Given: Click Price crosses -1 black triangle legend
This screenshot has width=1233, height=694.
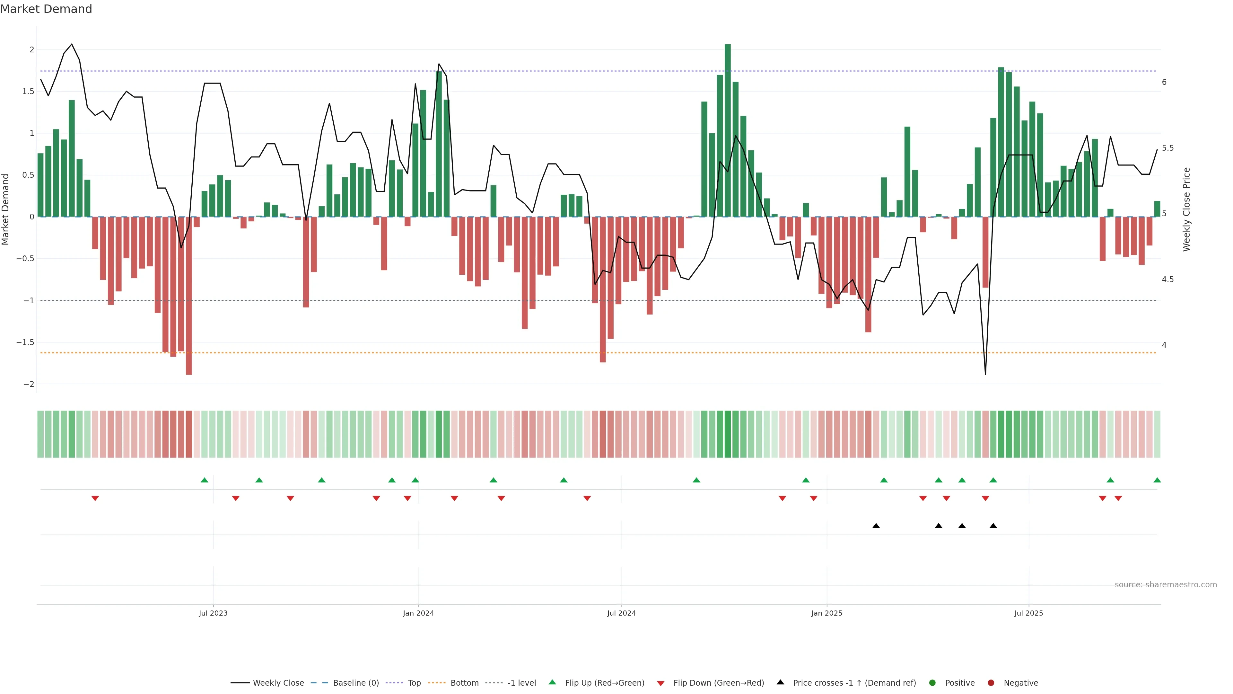Looking at the screenshot, I should 780,682.
